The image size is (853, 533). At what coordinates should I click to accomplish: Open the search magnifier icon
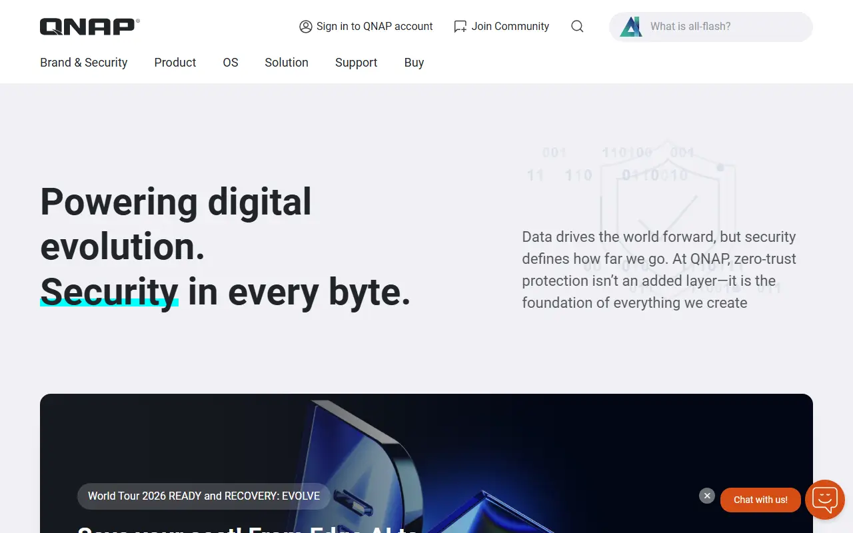click(x=577, y=27)
